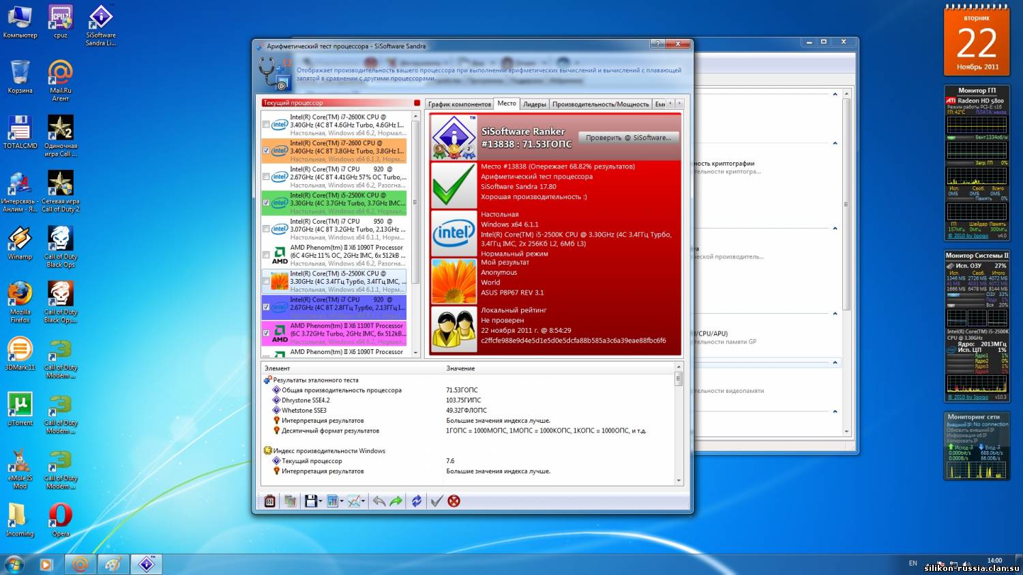
Task: Click the two-users local rating icon
Action: (454, 329)
